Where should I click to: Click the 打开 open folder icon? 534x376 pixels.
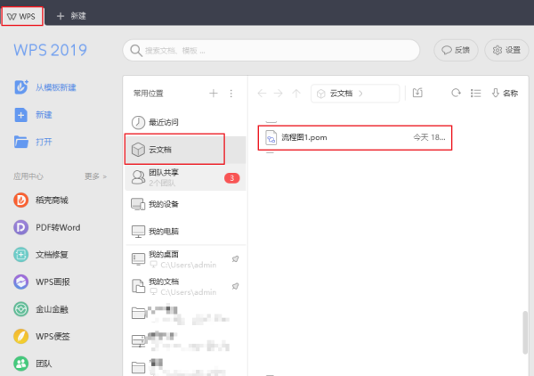[21, 142]
